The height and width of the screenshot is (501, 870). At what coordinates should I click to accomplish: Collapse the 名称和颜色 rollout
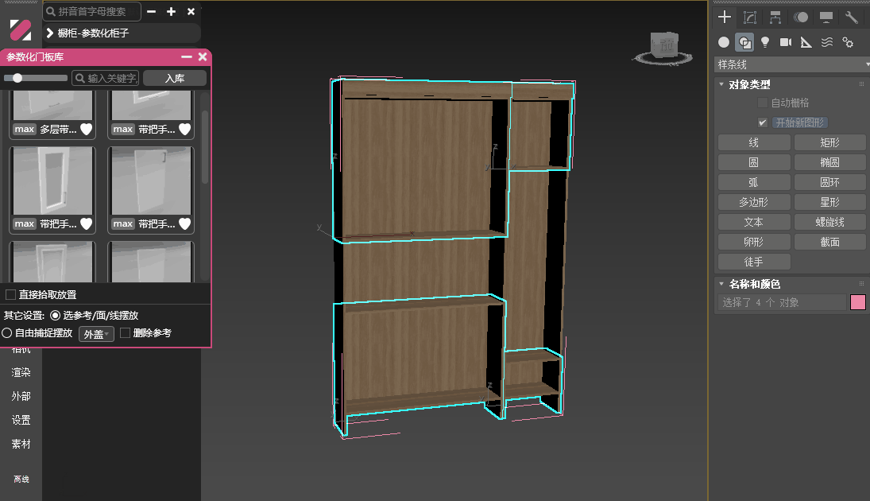click(x=721, y=284)
